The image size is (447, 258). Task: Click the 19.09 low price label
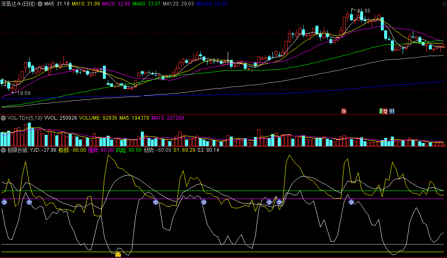tap(24, 93)
